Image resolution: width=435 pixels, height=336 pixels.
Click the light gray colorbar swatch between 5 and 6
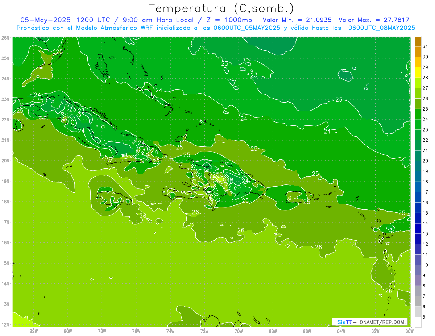pyautogui.click(x=418, y=312)
